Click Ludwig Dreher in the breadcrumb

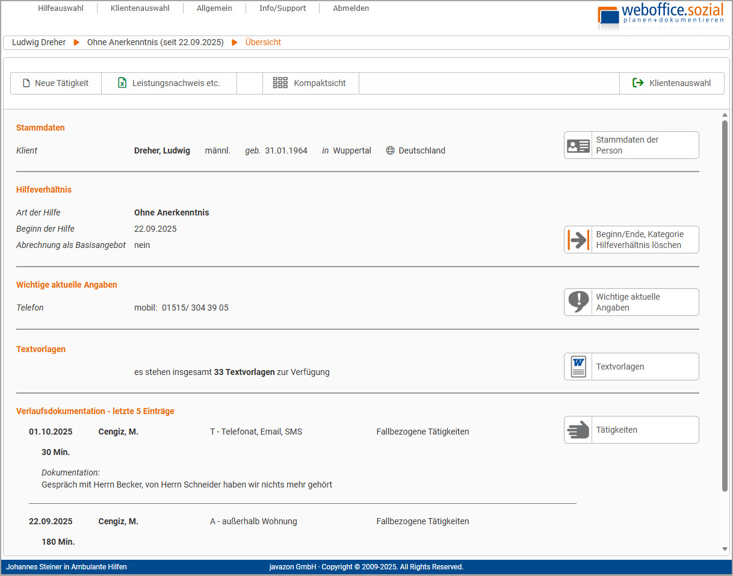39,43
